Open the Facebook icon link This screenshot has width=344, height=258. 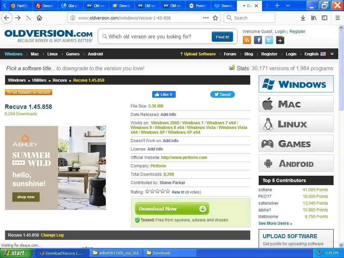coord(258,40)
